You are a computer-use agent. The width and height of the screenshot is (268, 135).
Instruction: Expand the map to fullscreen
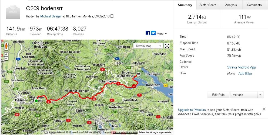pos(167,46)
